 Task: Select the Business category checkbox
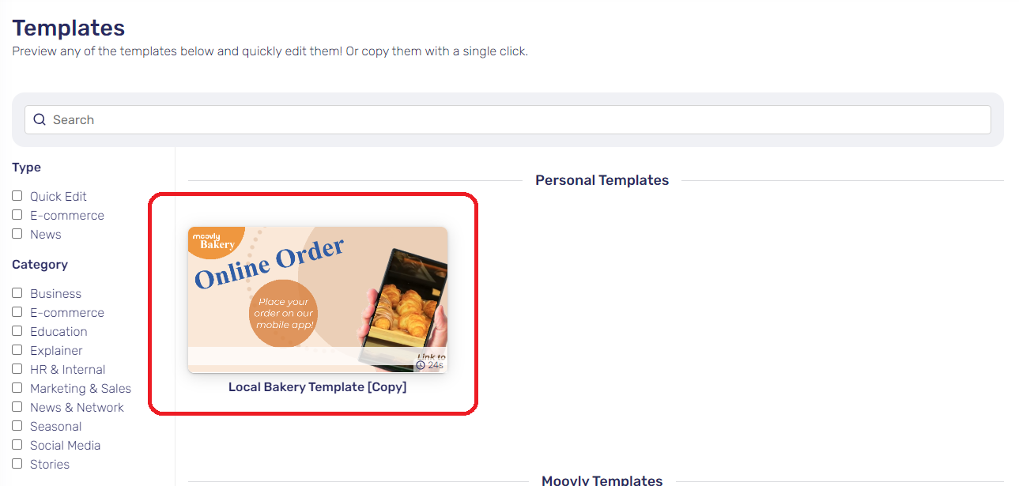(x=17, y=293)
